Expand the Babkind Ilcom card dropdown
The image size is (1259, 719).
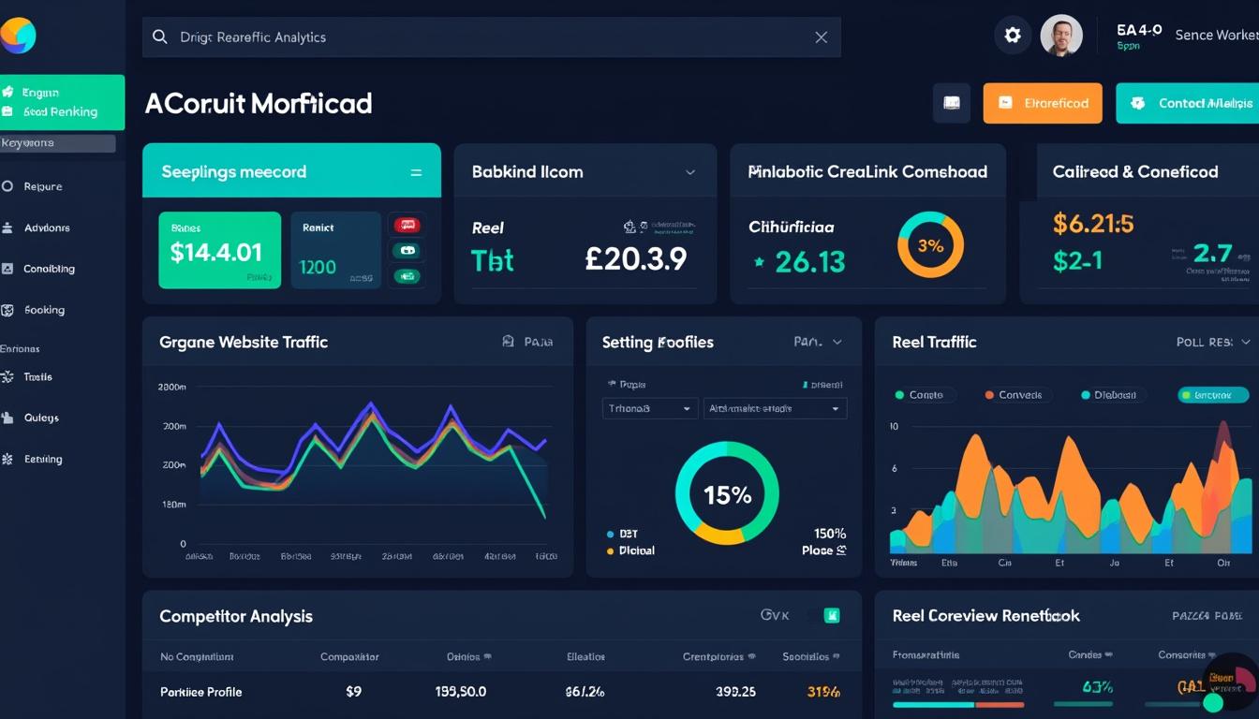[x=690, y=172]
